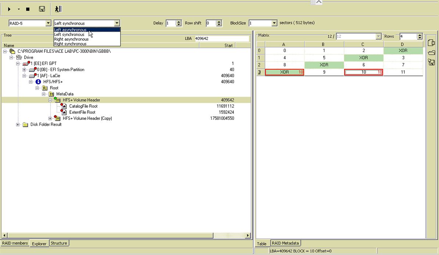Click the blue HFS/HFS+ info icon
Image resolution: width=439 pixels, height=255 pixels.
[x=38, y=82]
